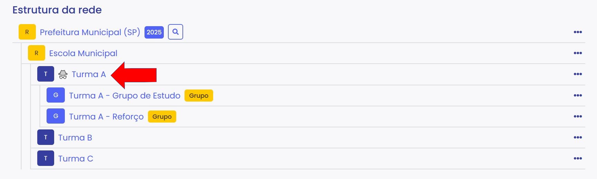Open the three-dot menu for Turma C
Viewport: 597px width, 179px height.
(578, 158)
